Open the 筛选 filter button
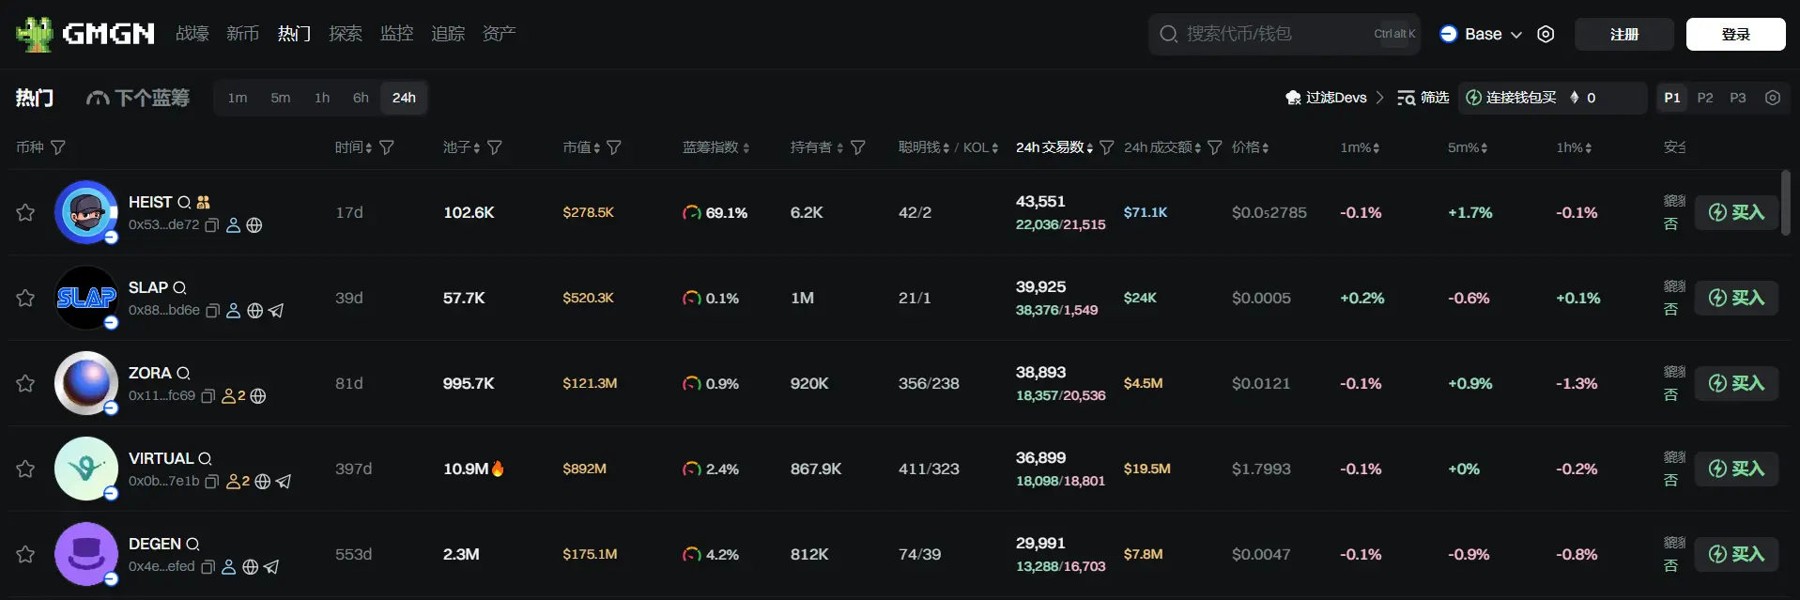Viewport: 1800px width, 600px height. (x=1423, y=98)
